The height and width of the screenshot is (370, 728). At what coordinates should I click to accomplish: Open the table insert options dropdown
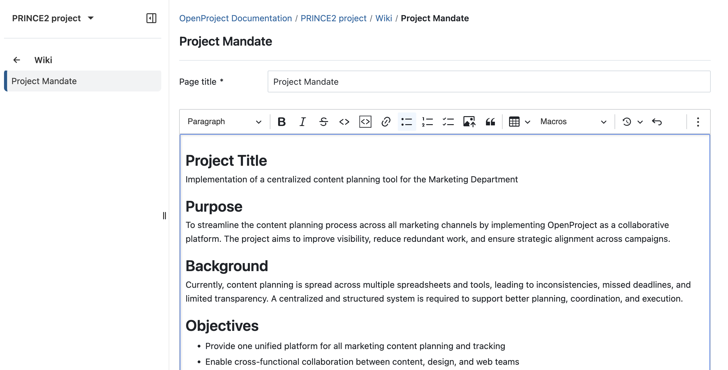(x=528, y=121)
